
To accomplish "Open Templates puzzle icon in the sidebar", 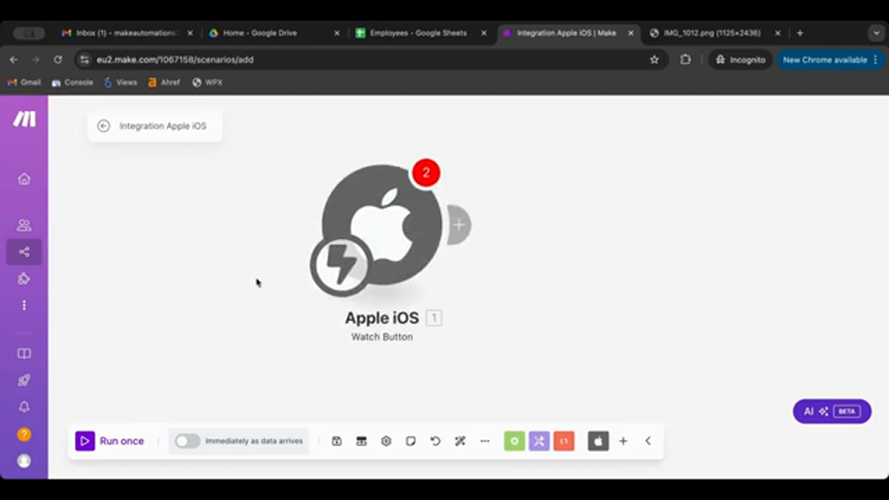I will (x=24, y=279).
